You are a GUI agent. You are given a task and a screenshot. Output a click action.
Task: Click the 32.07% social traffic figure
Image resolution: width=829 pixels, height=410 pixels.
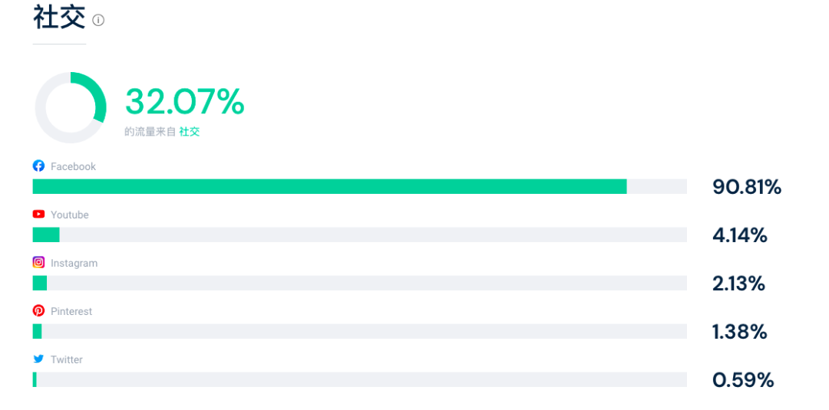[185, 102]
